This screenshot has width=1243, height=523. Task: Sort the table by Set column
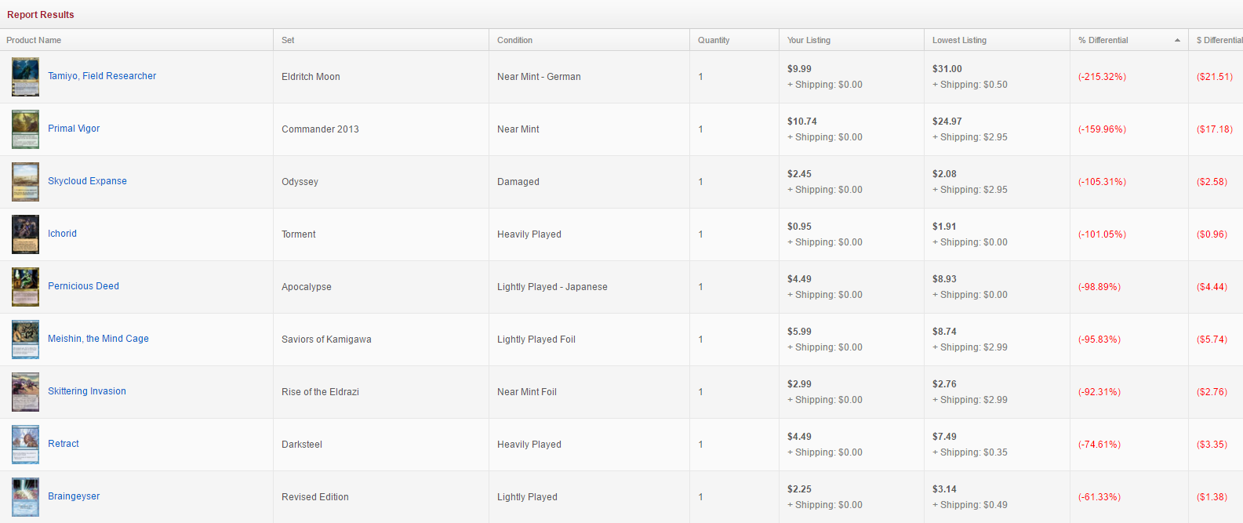pos(288,40)
